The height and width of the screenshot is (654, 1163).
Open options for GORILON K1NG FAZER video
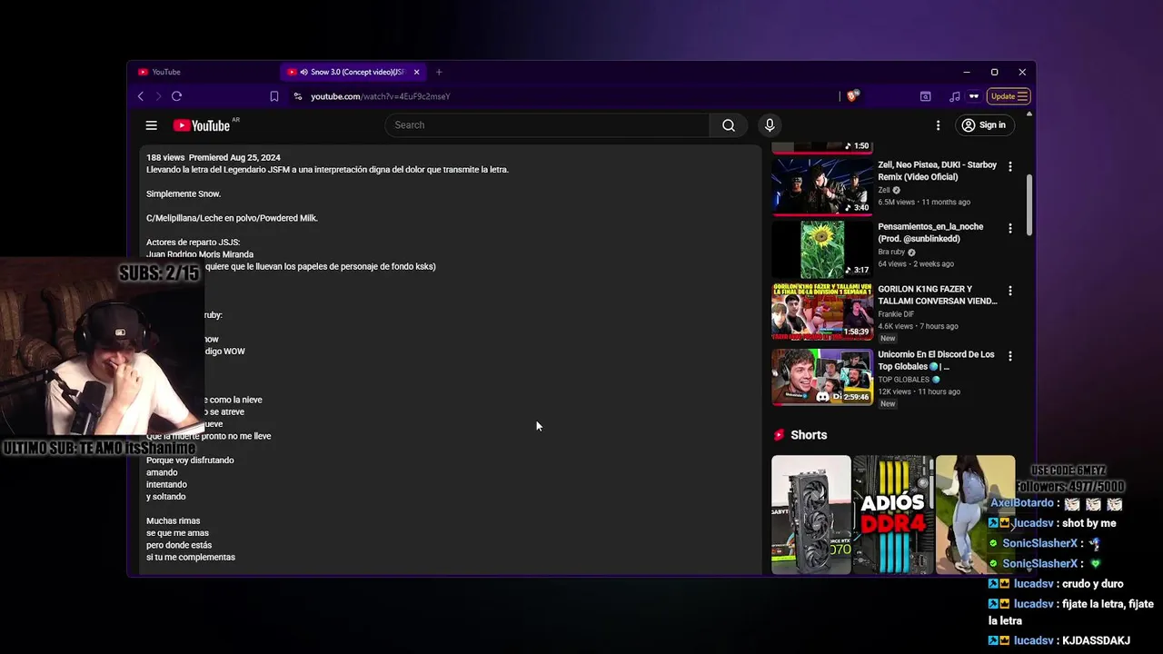pos(1009,291)
